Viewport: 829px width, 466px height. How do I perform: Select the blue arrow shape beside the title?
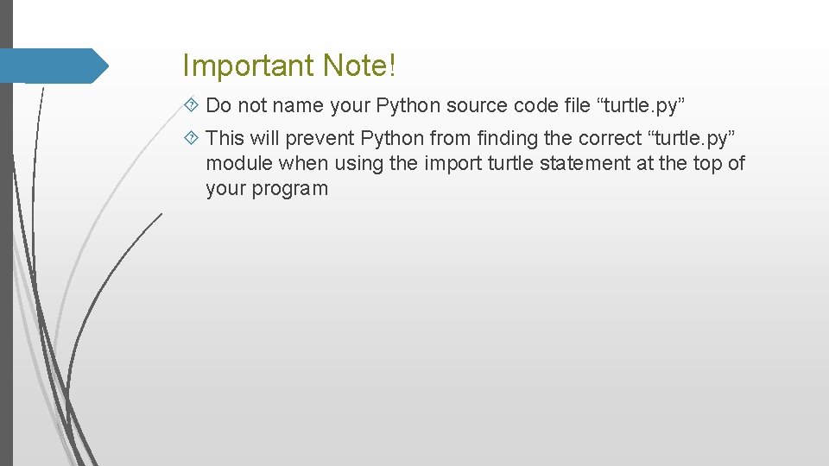[x=56, y=66]
